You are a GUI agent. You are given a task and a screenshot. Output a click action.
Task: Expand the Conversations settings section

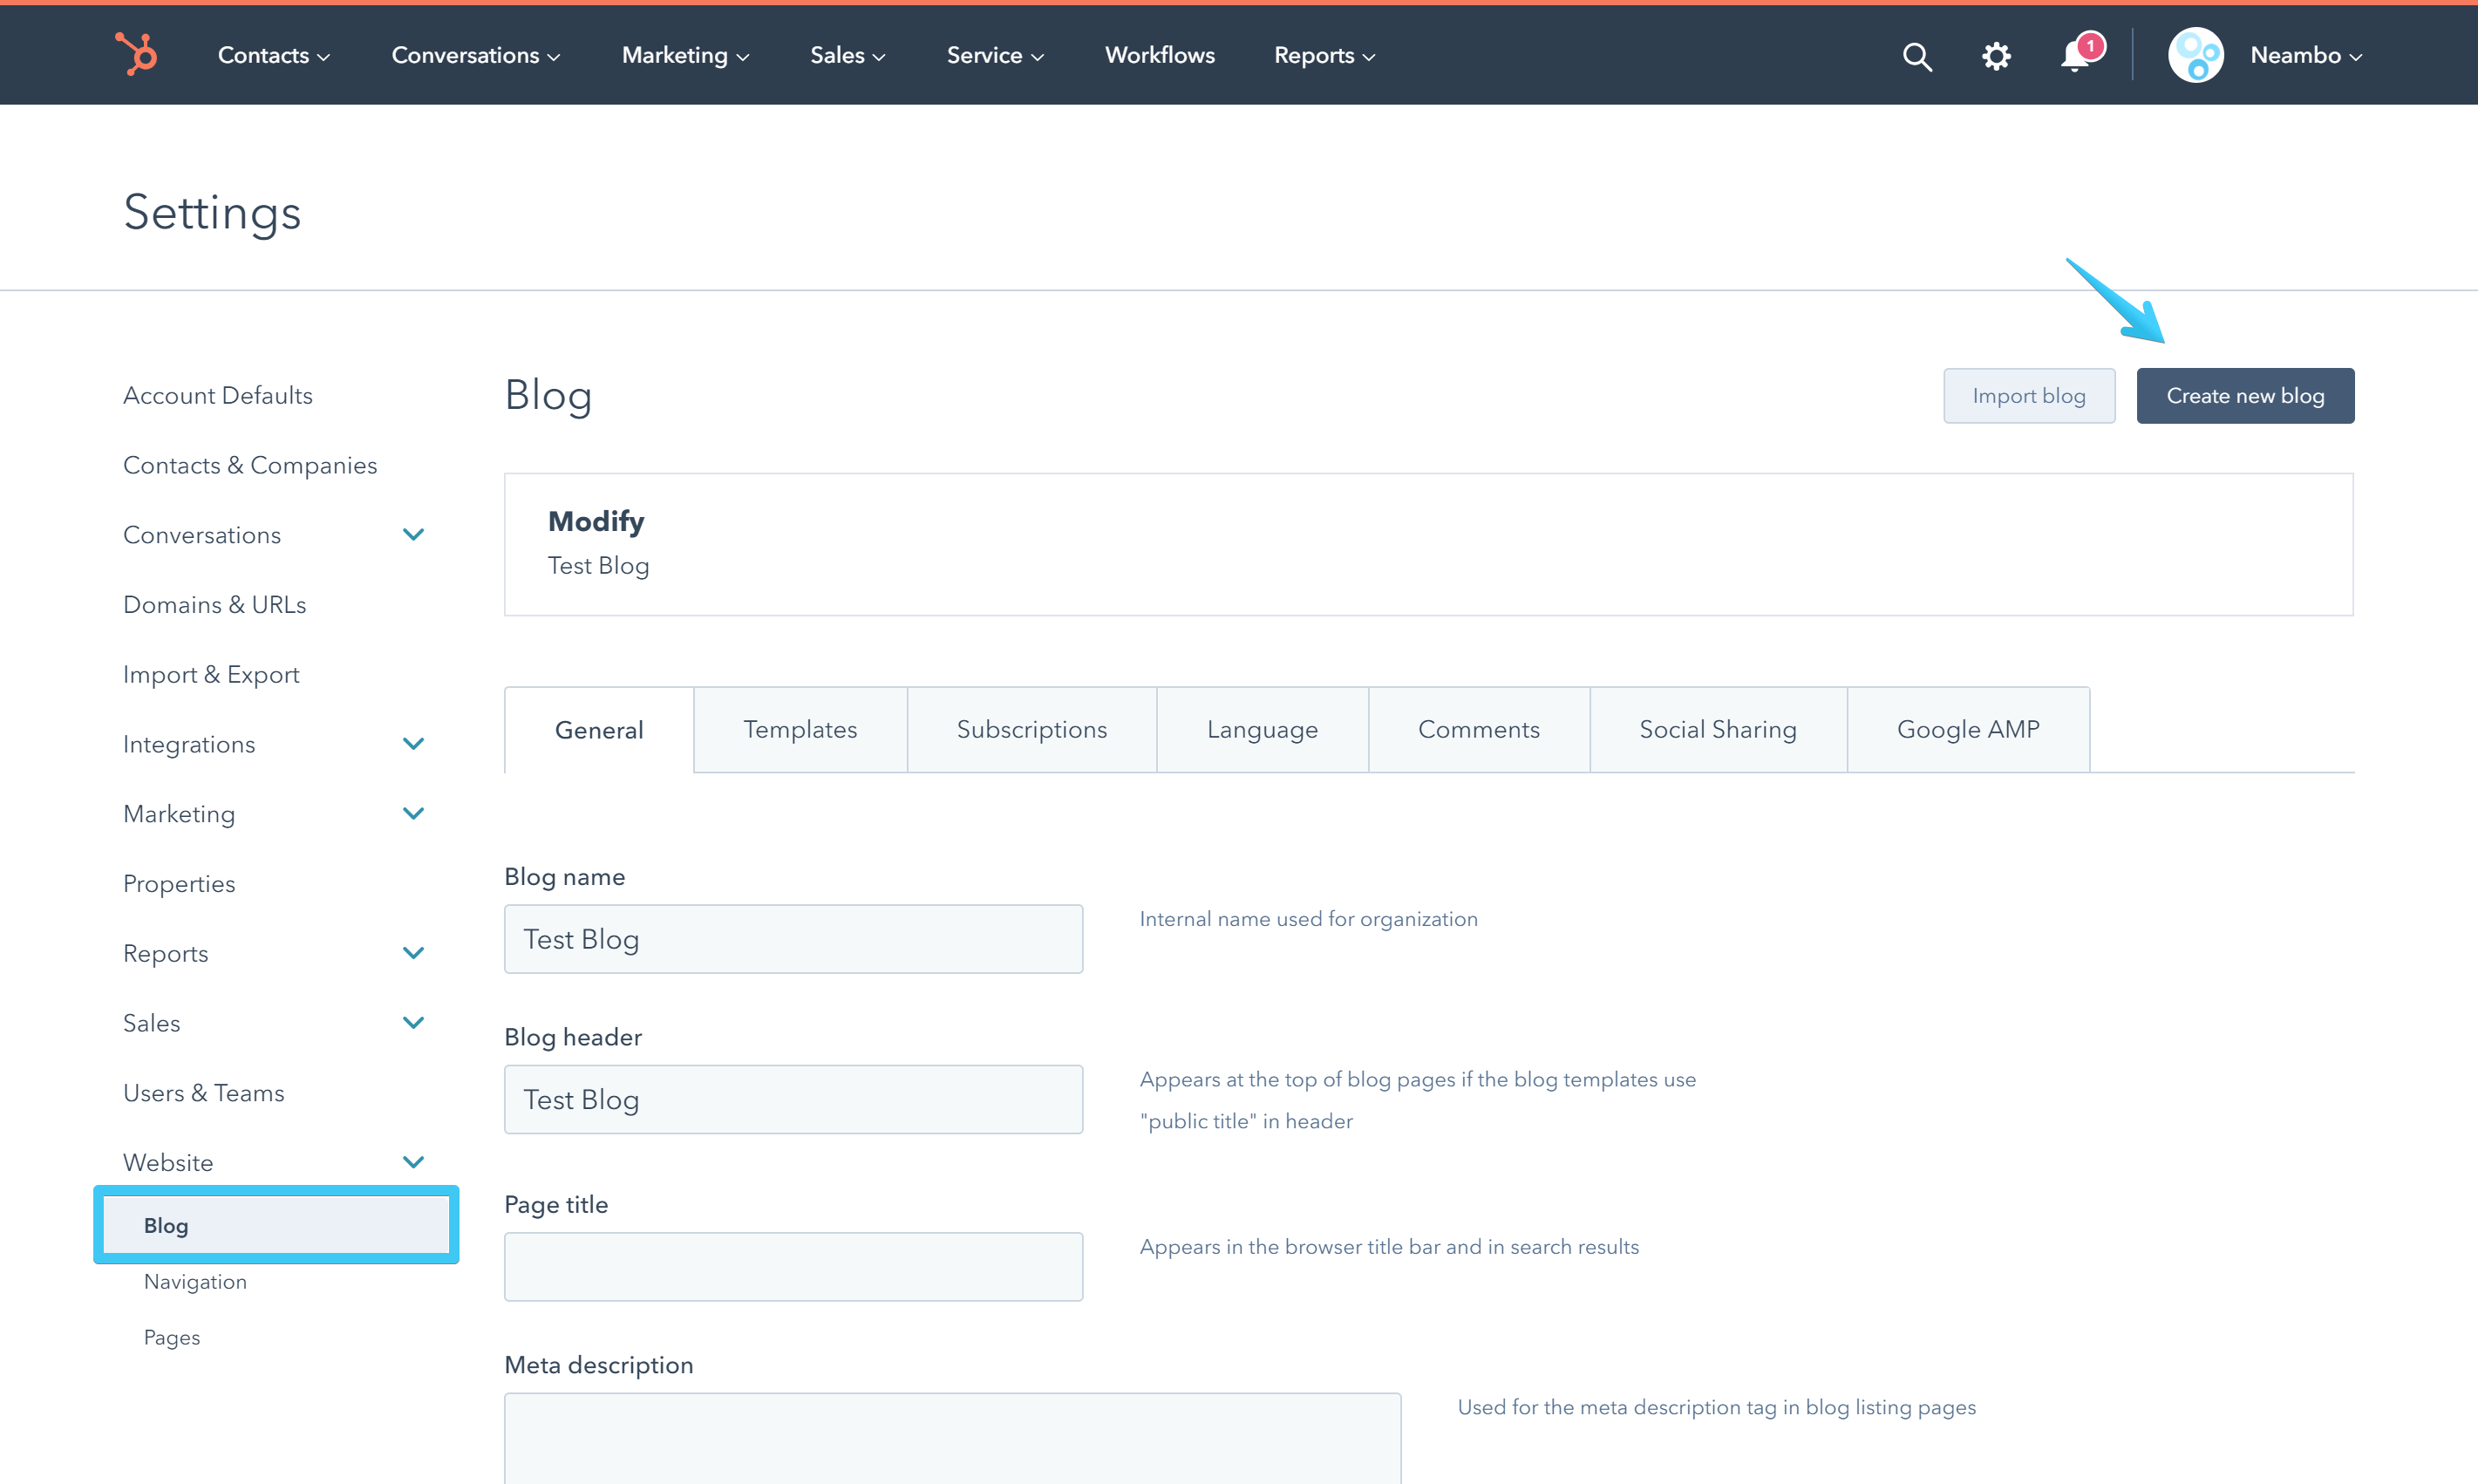click(x=414, y=534)
